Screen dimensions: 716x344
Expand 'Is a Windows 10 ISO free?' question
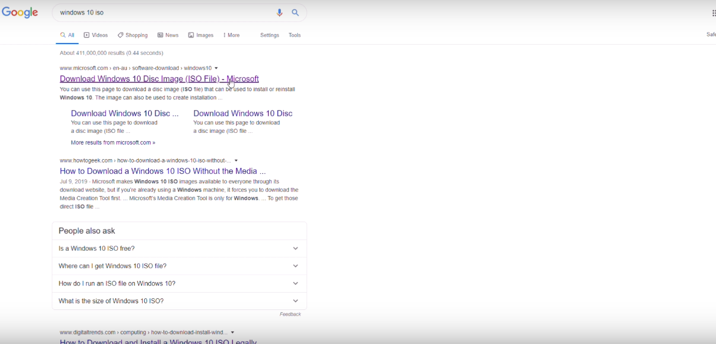[179, 249]
